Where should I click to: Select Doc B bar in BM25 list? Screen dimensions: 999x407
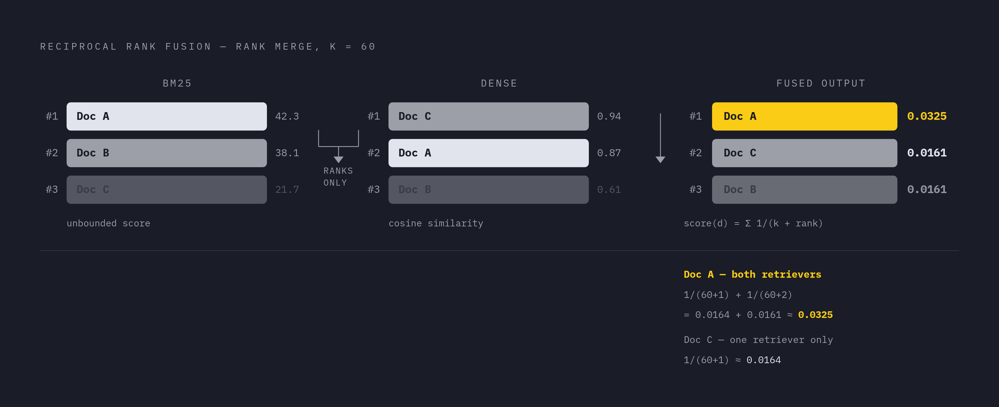167,153
